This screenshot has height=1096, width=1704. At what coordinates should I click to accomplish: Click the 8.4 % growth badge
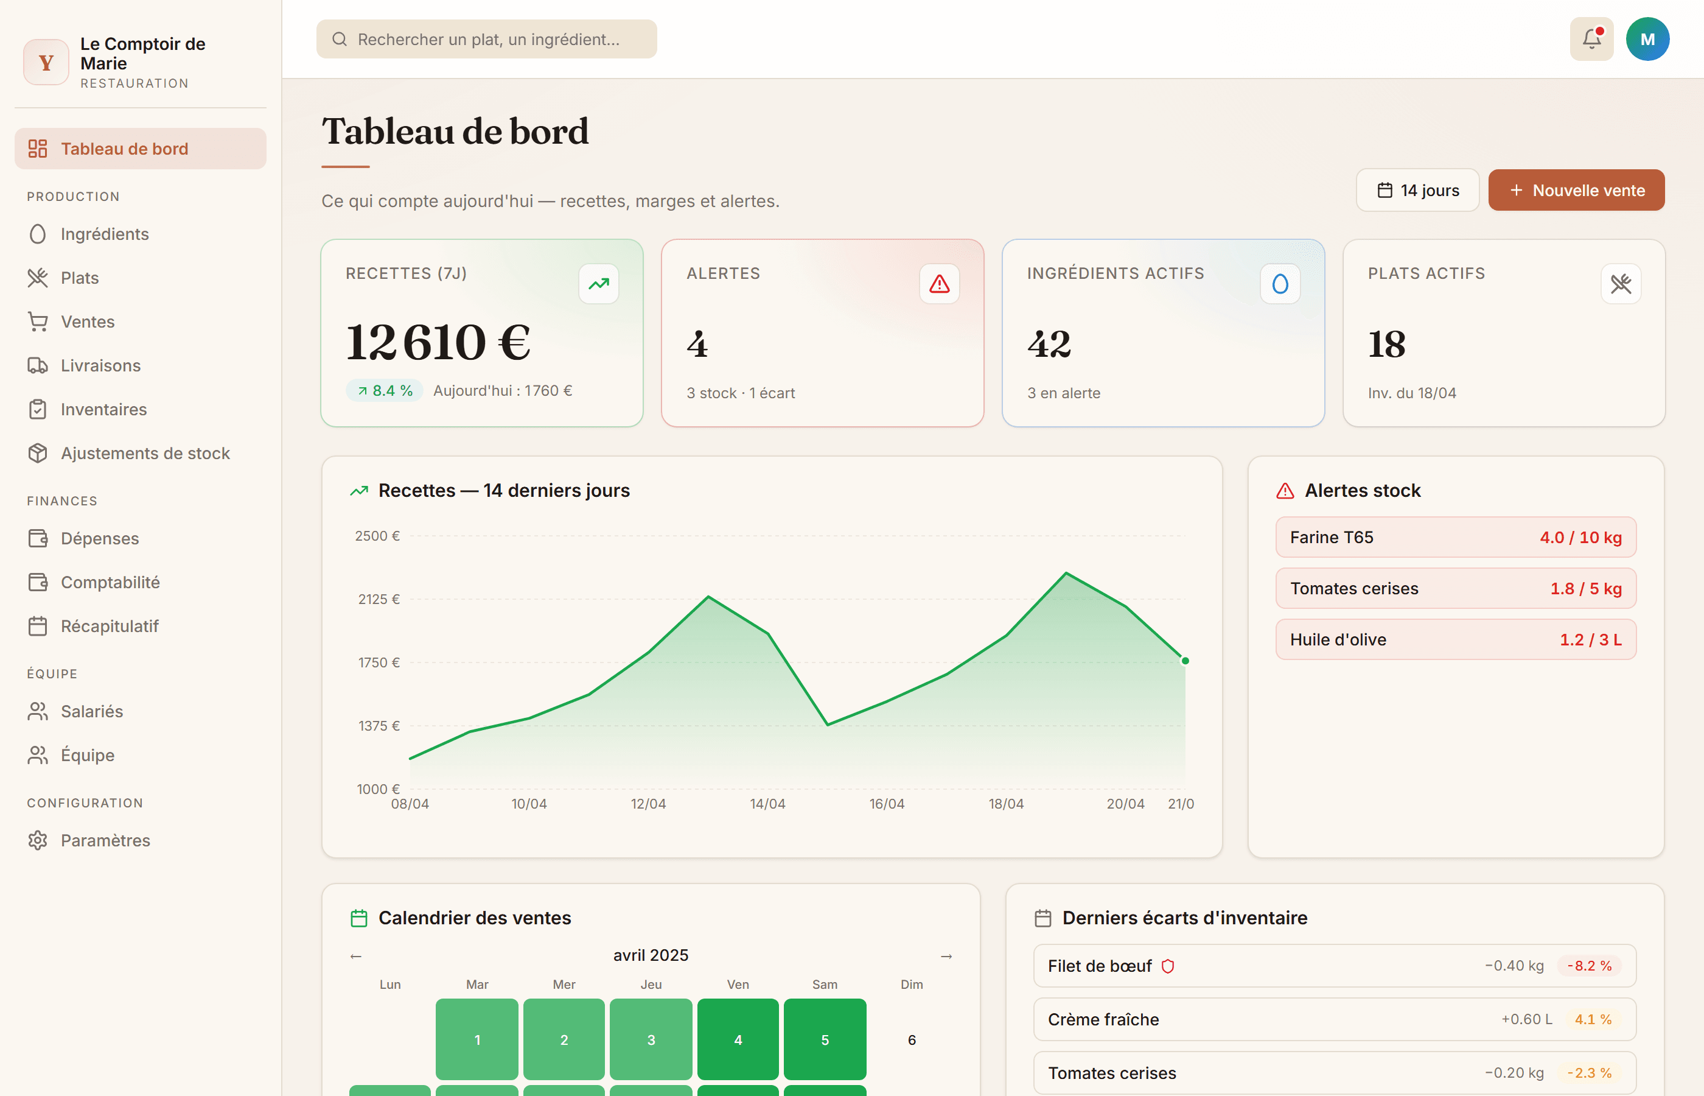385,391
